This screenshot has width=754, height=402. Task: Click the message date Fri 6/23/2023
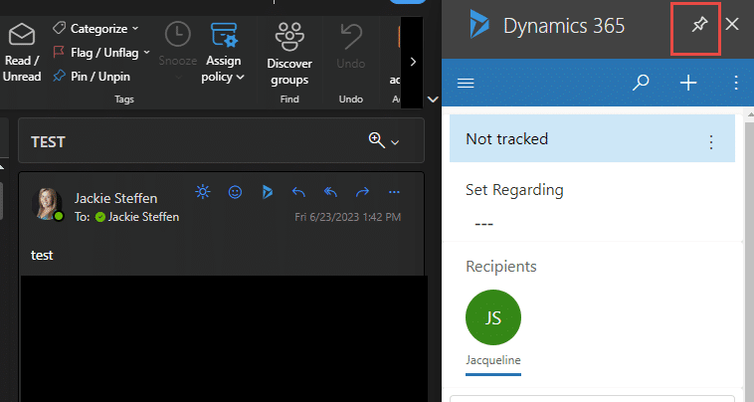[348, 217]
